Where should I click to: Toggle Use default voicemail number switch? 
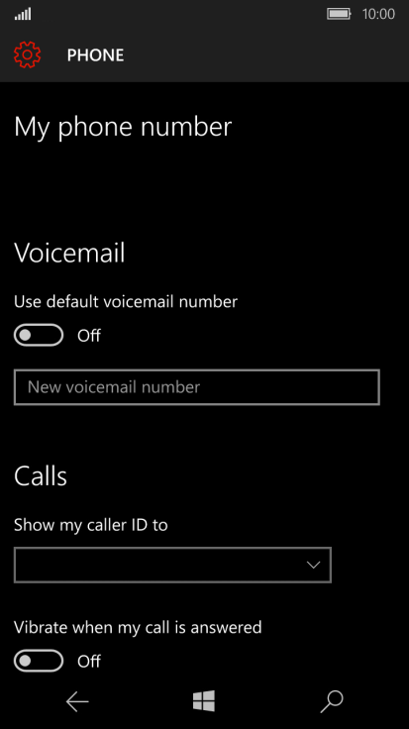click(x=39, y=335)
